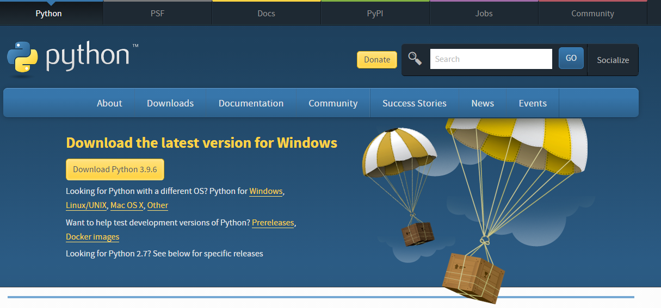Open the Events navigation menu

coord(533,103)
